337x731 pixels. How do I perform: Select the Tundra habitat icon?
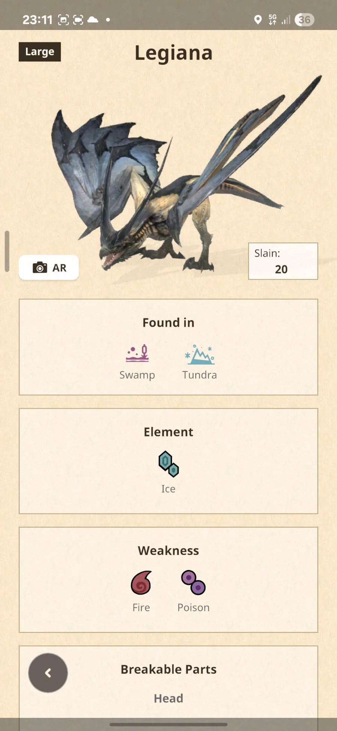pos(200,354)
